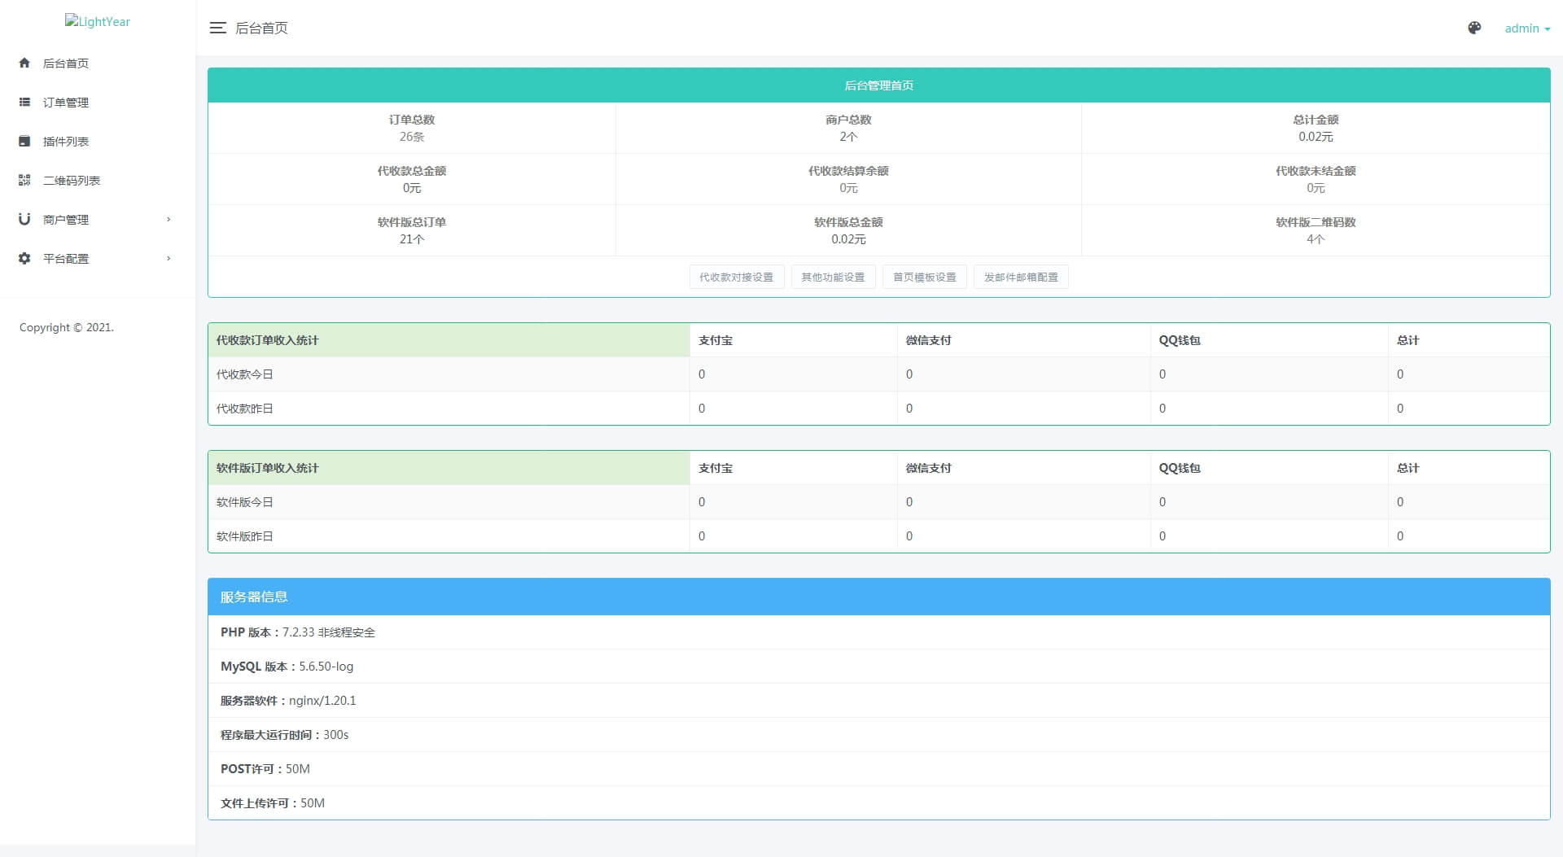Viewport: 1563px width, 857px height.
Task: Click the plugin list icon
Action: coord(24,141)
